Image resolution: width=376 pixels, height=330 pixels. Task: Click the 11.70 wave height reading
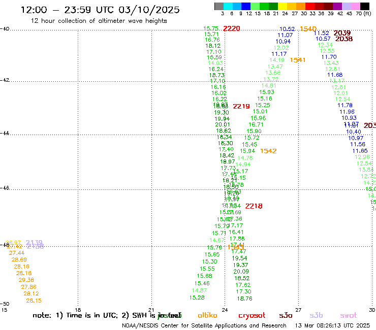[329, 57]
